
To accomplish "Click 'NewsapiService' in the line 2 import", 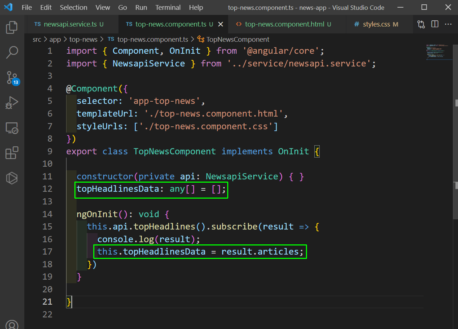I will (149, 64).
